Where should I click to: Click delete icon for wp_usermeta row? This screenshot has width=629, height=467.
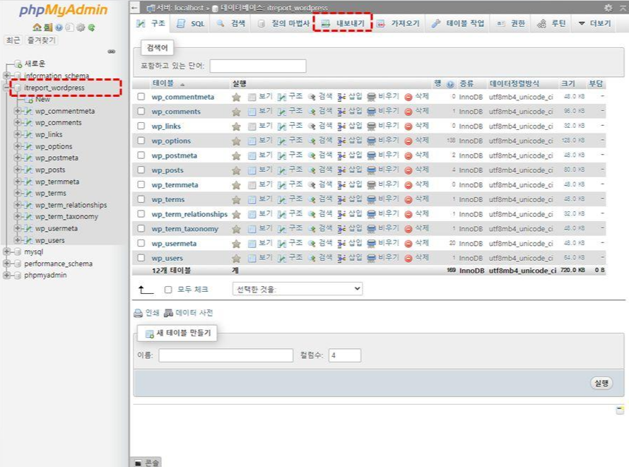click(x=408, y=244)
